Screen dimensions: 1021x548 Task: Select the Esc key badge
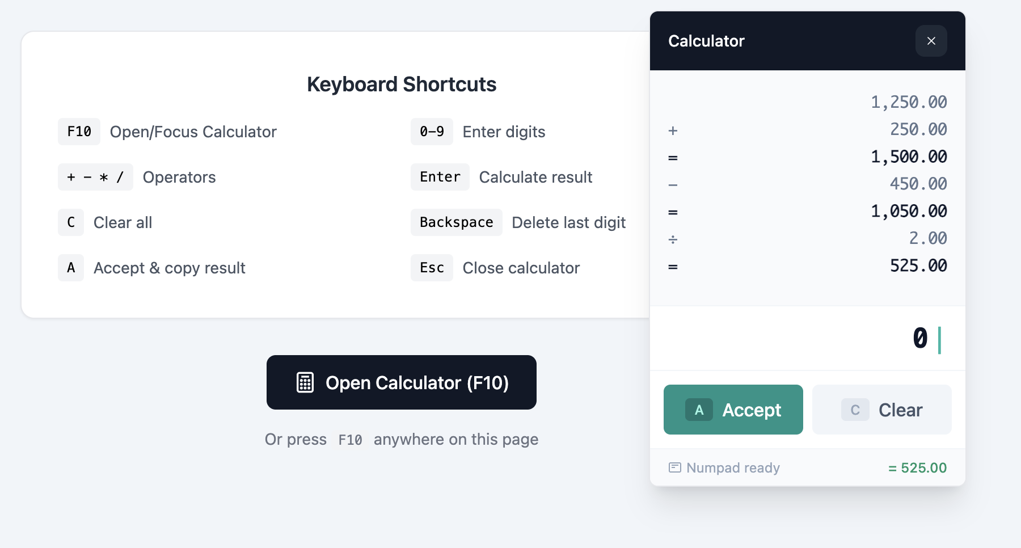click(x=432, y=267)
